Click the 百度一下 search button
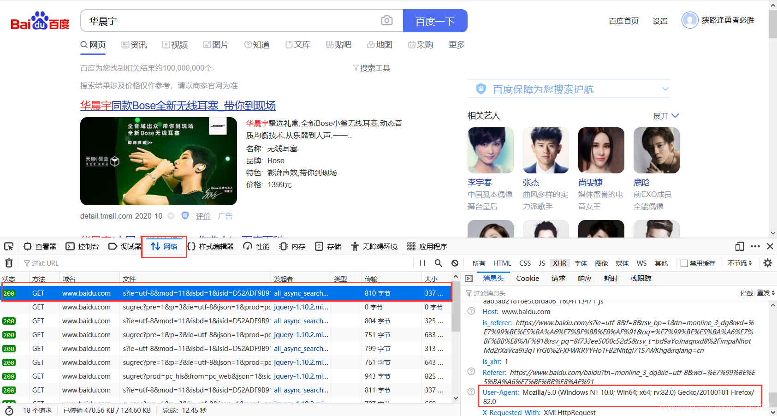 tap(435, 21)
